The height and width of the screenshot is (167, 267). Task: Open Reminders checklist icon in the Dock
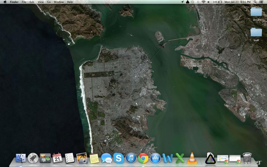tap(70, 158)
